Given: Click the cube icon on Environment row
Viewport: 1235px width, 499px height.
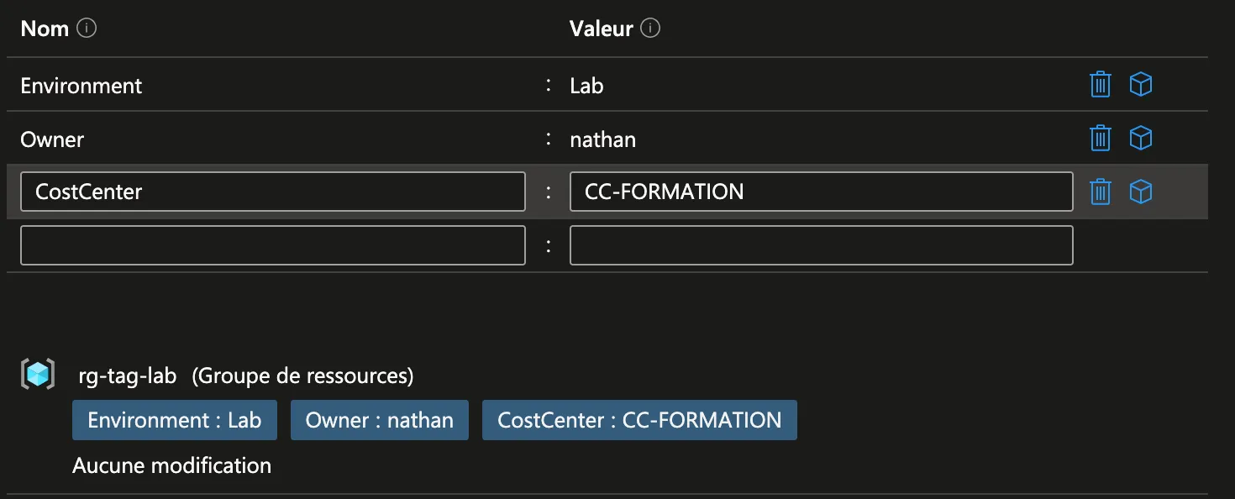Looking at the screenshot, I should click(x=1140, y=85).
